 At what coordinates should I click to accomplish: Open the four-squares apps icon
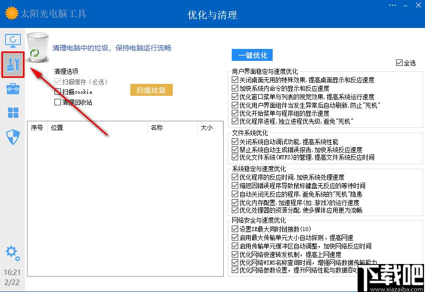[13, 113]
